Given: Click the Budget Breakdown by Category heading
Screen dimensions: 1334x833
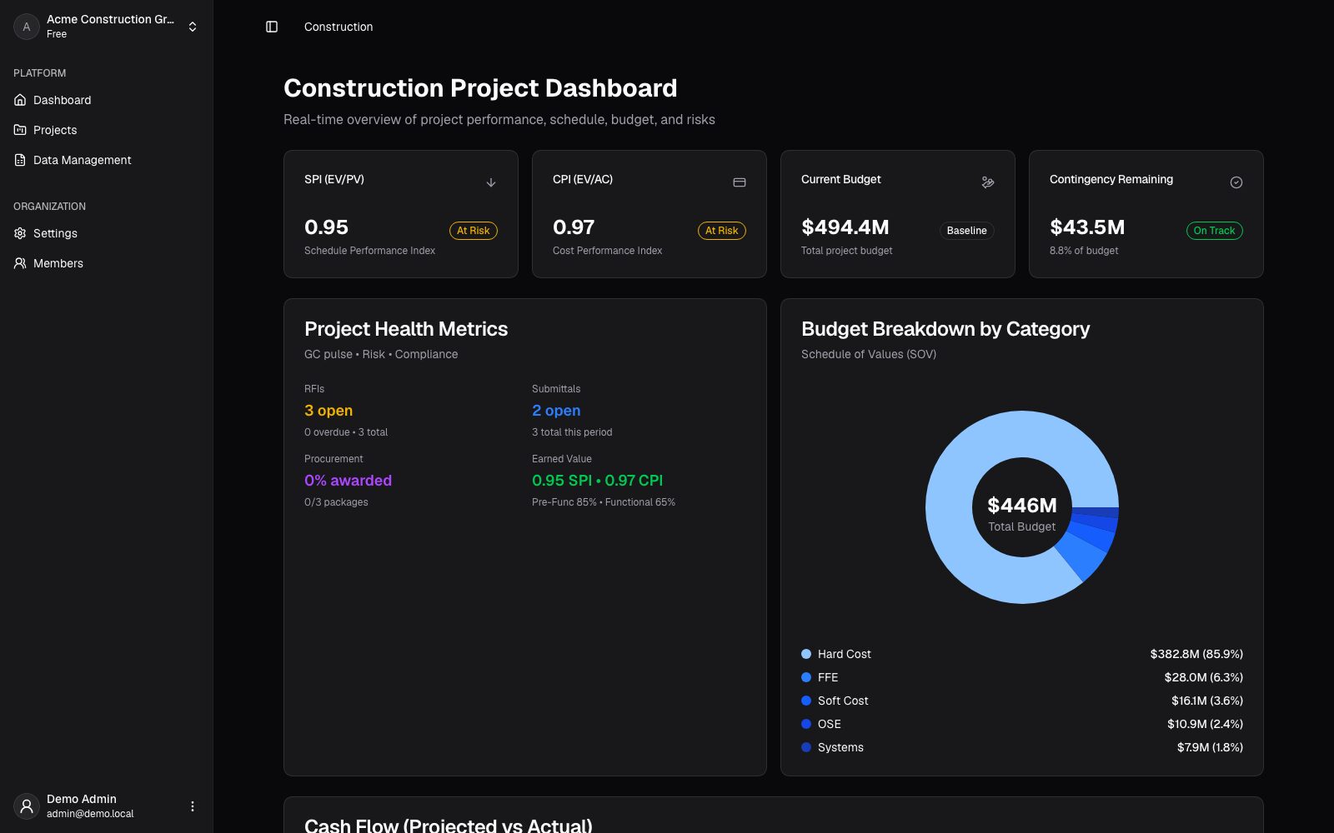Looking at the screenshot, I should click(x=945, y=329).
